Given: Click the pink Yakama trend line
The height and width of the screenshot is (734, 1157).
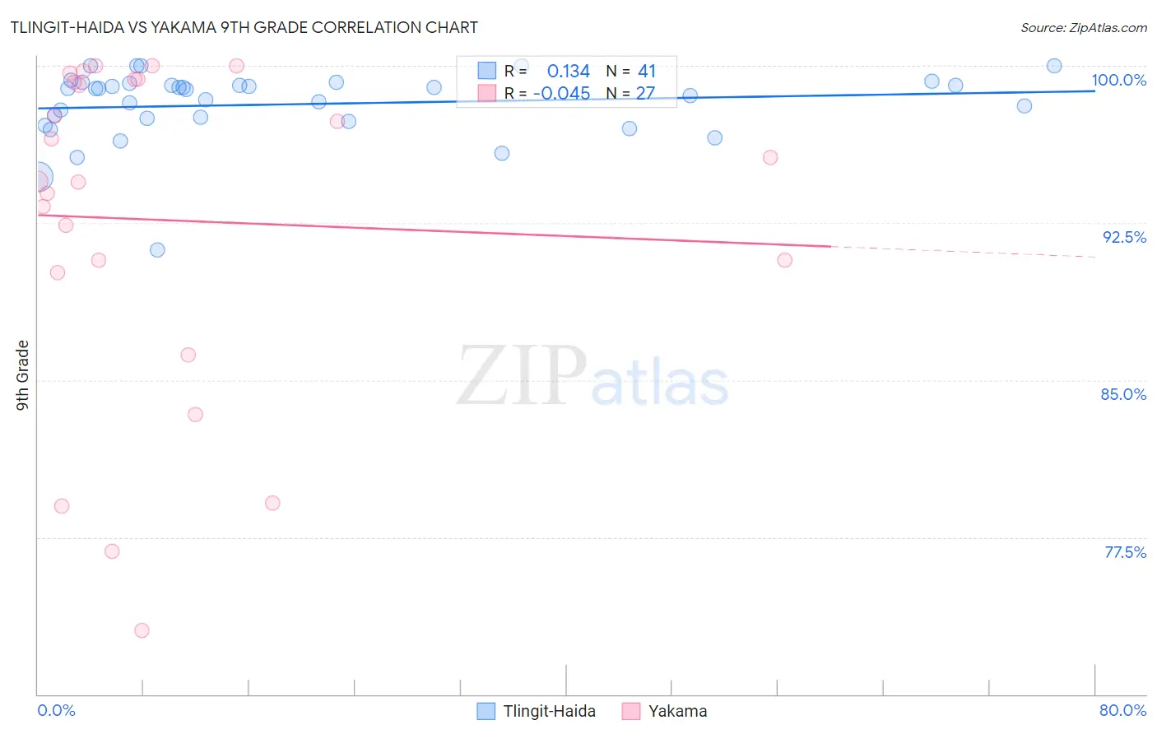Looking at the screenshot, I should click(434, 230).
